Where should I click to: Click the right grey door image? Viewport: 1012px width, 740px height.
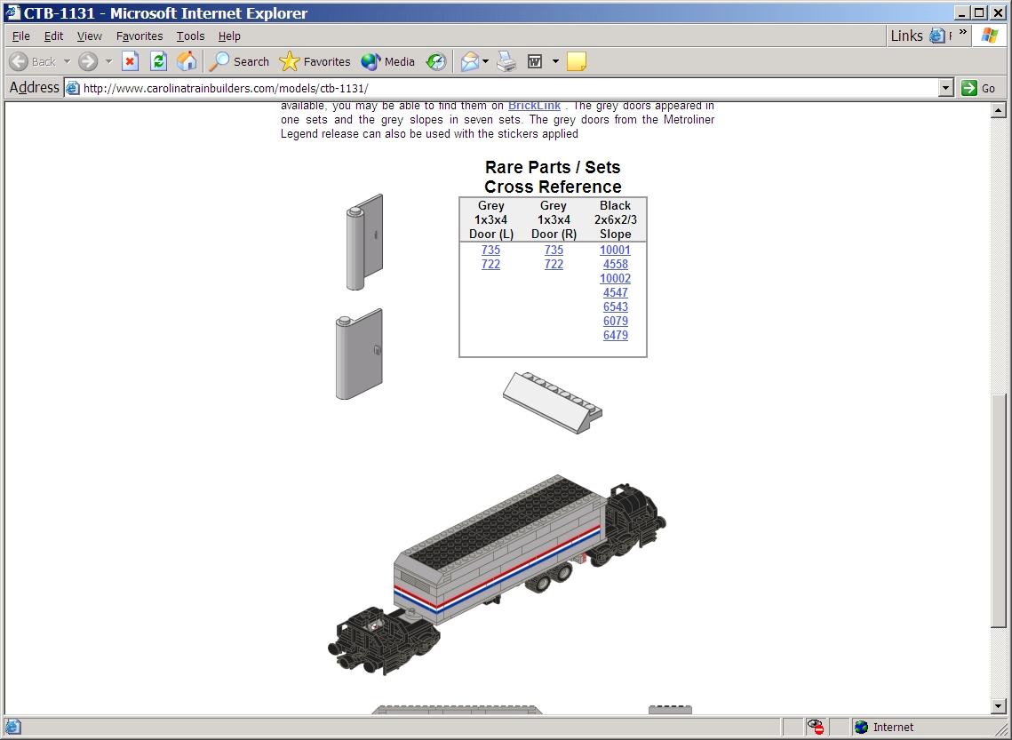359,354
